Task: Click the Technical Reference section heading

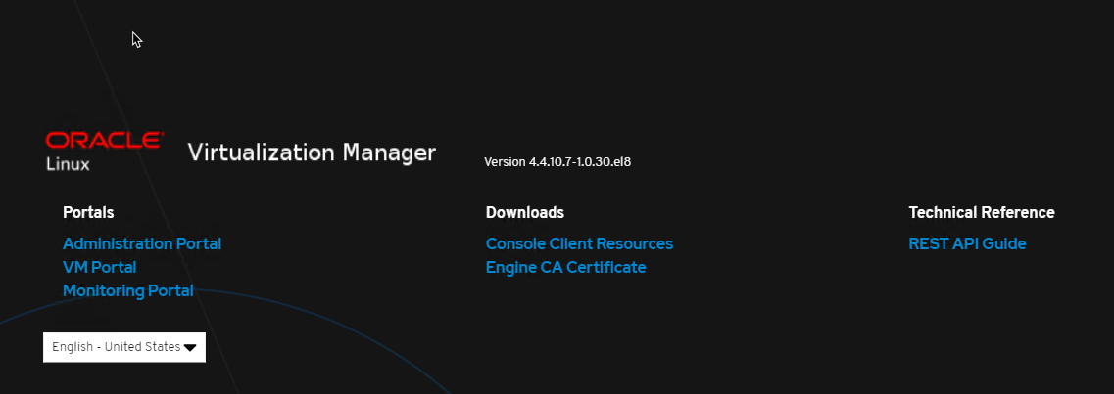Action: 981,212
